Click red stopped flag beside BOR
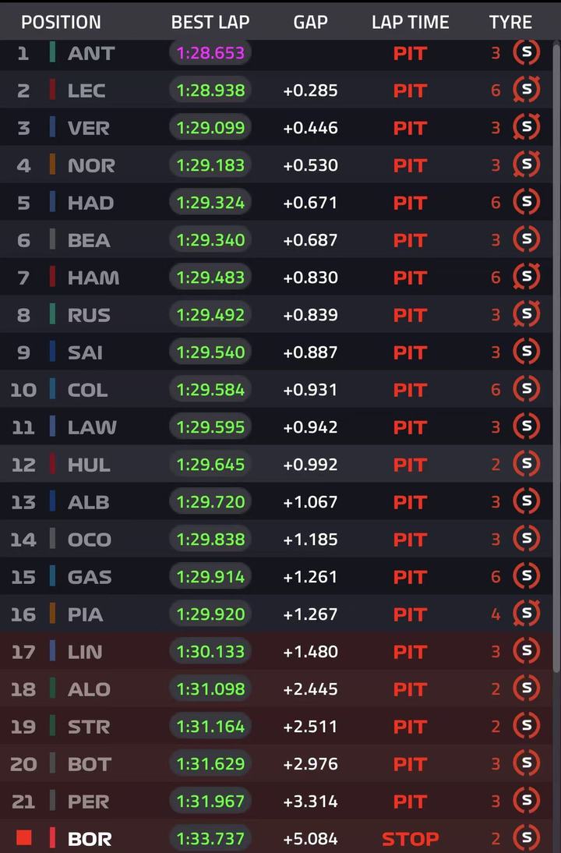 tap(23, 837)
